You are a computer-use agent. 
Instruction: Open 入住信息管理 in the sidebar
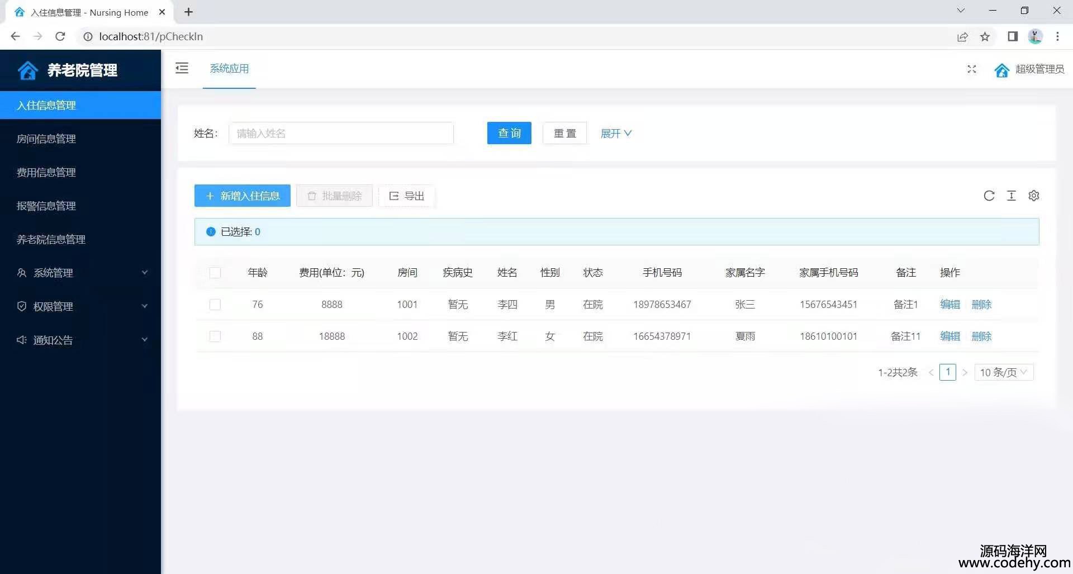coord(80,105)
